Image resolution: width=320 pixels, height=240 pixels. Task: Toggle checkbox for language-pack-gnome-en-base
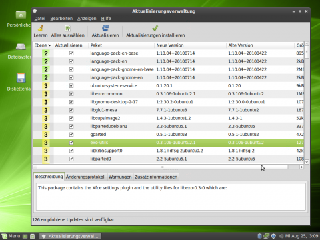click(x=71, y=69)
